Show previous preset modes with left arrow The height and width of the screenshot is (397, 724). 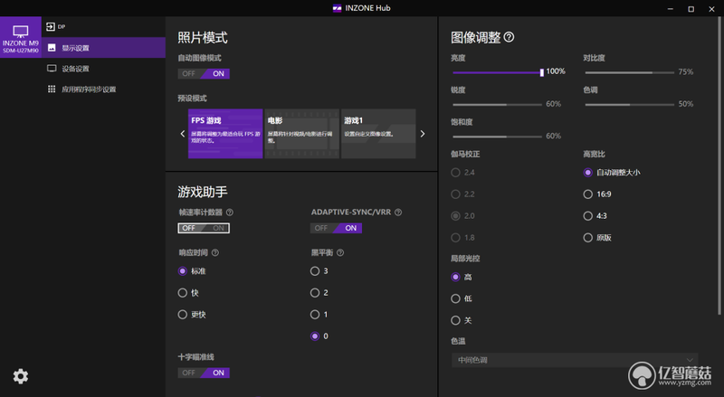(x=183, y=134)
